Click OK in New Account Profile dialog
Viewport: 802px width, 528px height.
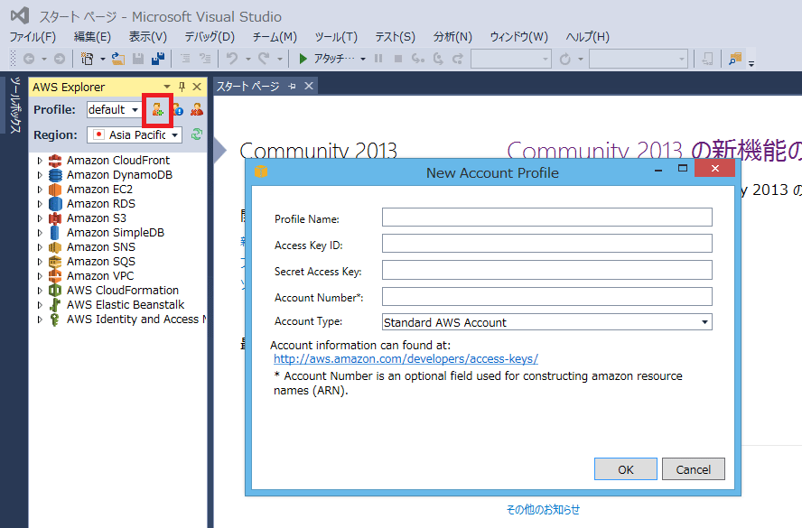626,469
